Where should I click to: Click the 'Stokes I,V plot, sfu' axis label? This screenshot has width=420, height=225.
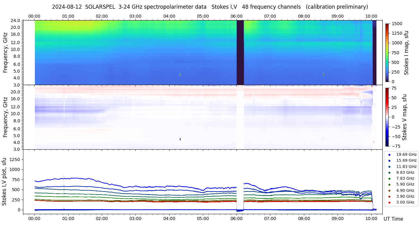click(4, 182)
